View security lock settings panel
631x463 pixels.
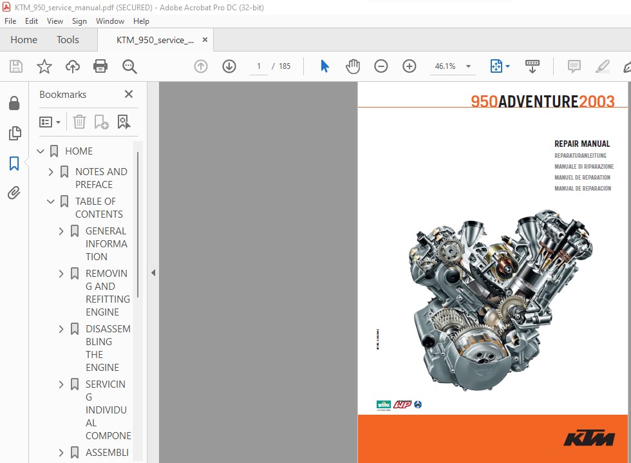(14, 103)
